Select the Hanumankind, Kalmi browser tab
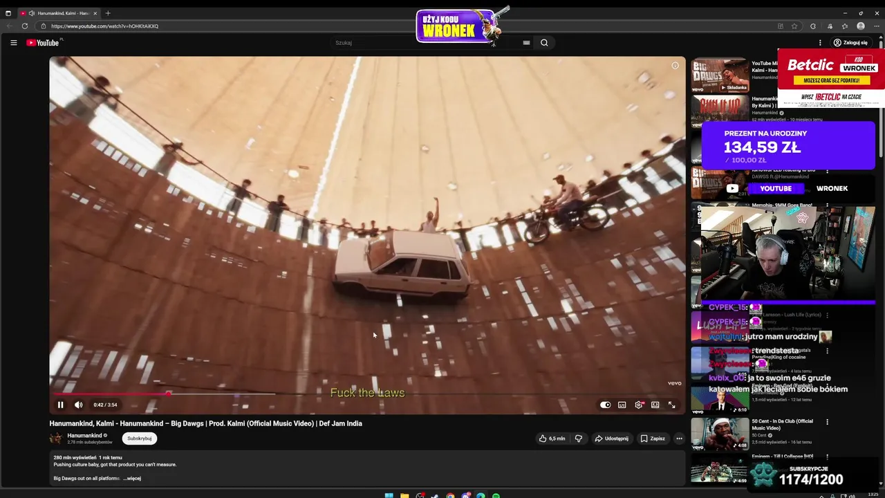 coord(59,13)
